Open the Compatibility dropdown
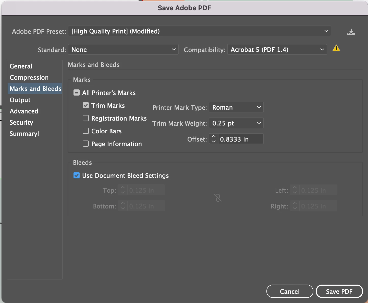The image size is (368, 303). pos(277,50)
